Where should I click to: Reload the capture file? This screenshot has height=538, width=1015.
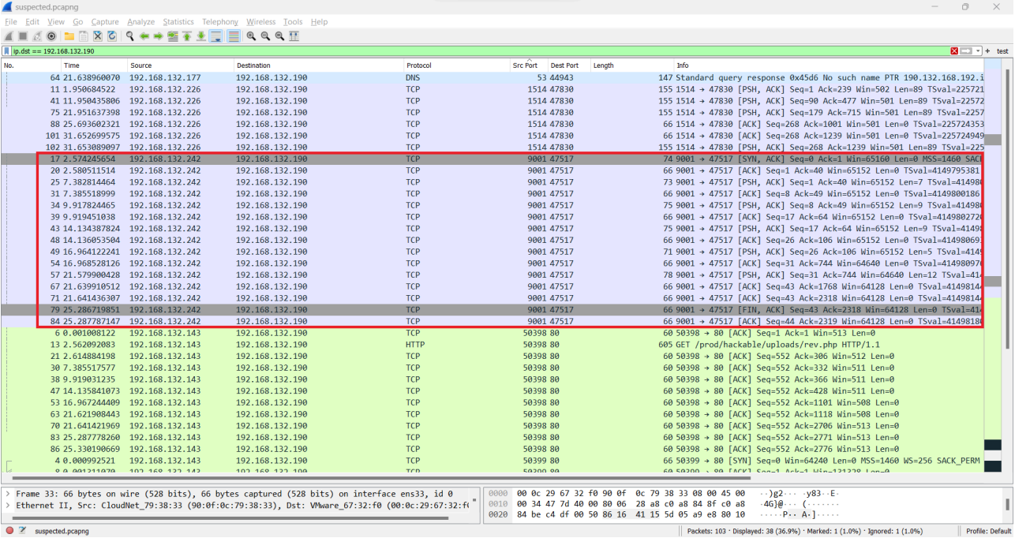point(112,36)
